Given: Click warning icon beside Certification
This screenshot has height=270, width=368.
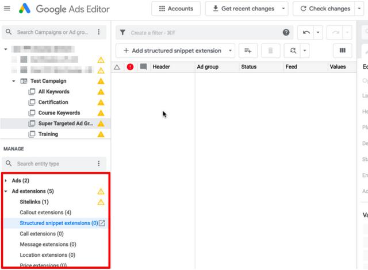Looking at the screenshot, I should pyautogui.click(x=101, y=102).
